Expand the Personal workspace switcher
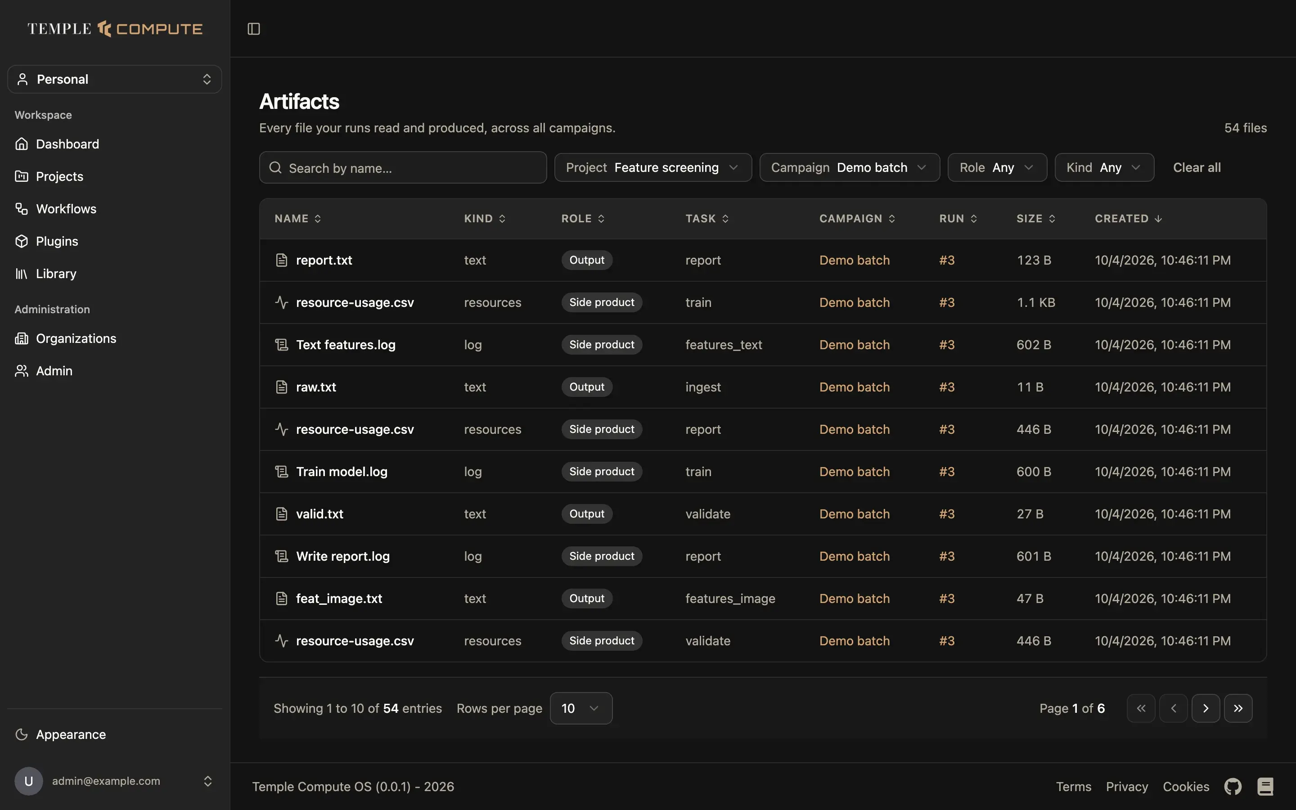This screenshot has width=1296, height=810. click(x=115, y=79)
